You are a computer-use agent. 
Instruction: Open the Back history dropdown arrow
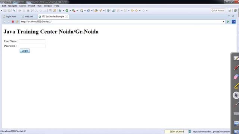[x=140, y=11]
